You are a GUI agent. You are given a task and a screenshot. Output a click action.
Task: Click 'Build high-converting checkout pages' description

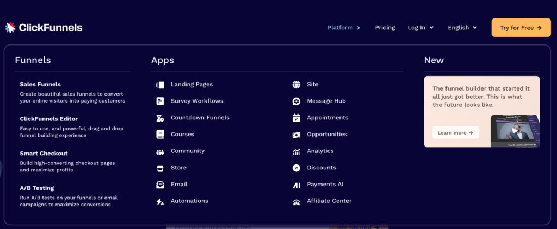point(67,167)
